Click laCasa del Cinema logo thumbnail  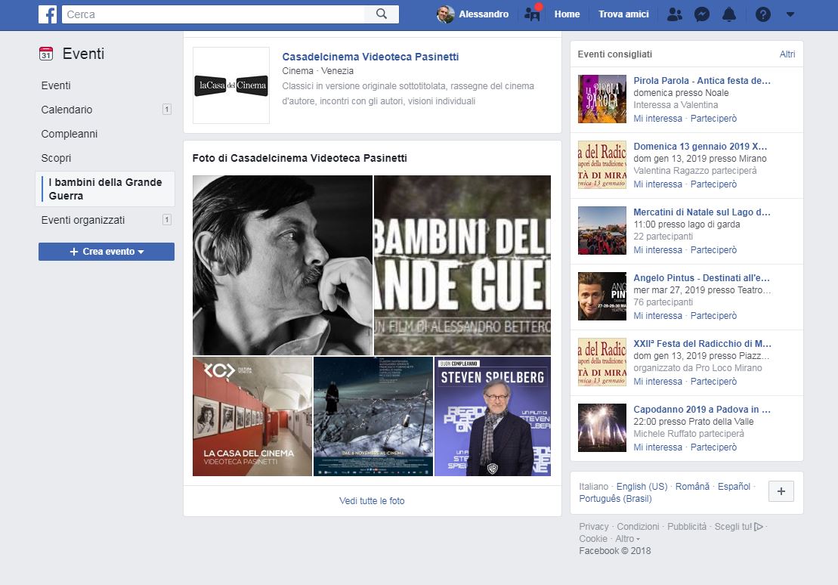click(x=231, y=85)
